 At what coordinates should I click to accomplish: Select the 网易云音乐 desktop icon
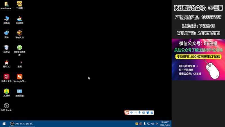point(6,78)
